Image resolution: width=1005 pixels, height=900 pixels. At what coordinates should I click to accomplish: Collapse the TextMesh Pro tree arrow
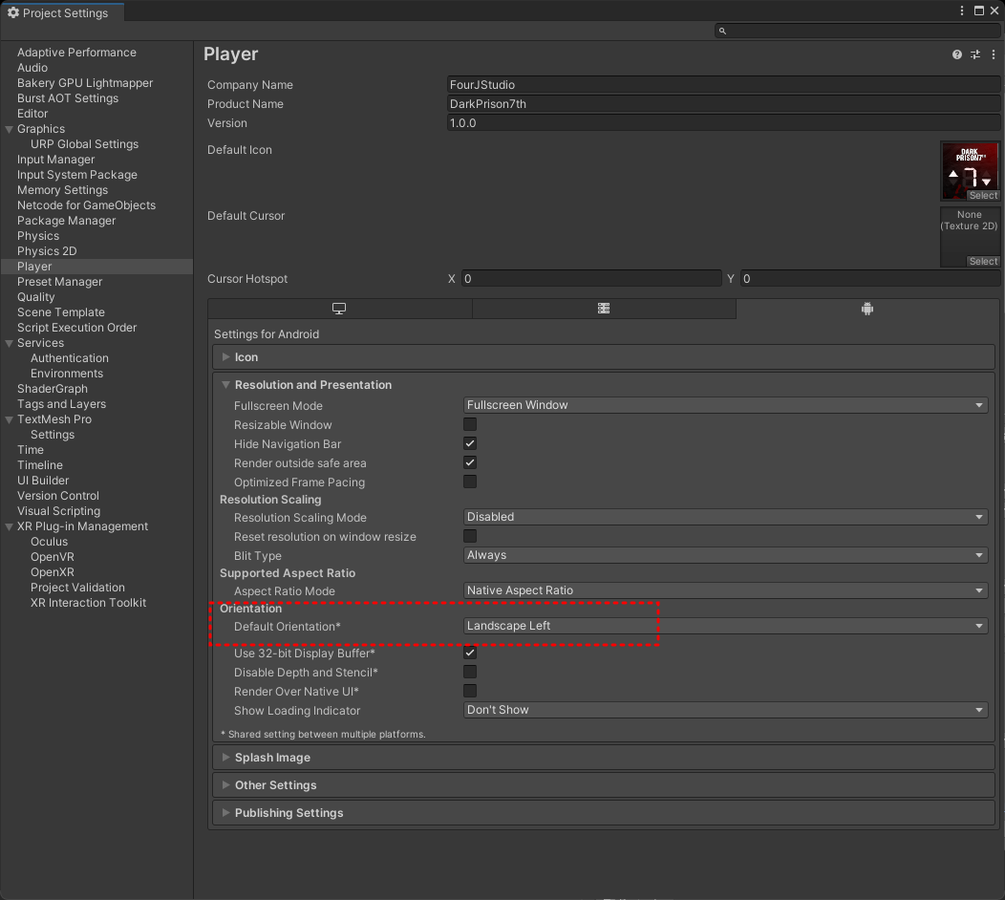(x=9, y=419)
